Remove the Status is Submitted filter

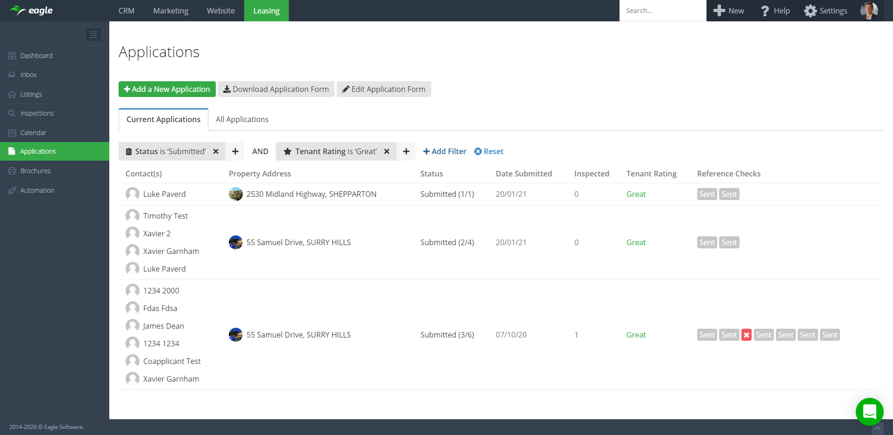click(216, 151)
